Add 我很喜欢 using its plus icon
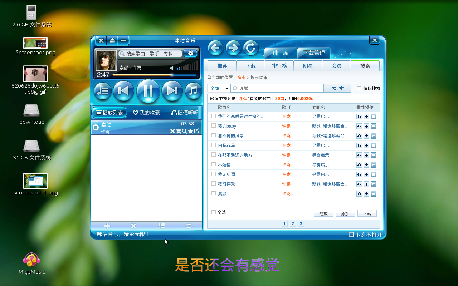 point(366,184)
